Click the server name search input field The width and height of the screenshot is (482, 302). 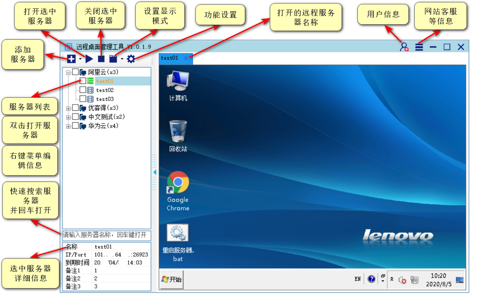tap(106, 235)
